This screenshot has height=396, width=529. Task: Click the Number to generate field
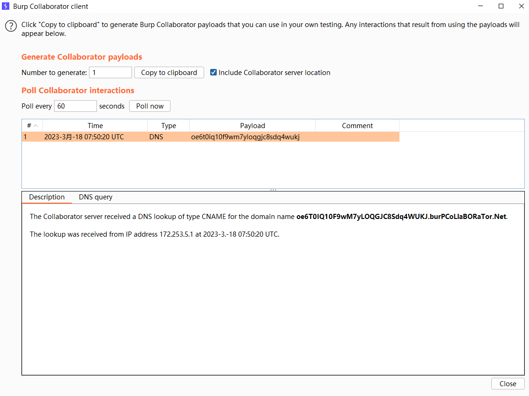click(x=110, y=73)
